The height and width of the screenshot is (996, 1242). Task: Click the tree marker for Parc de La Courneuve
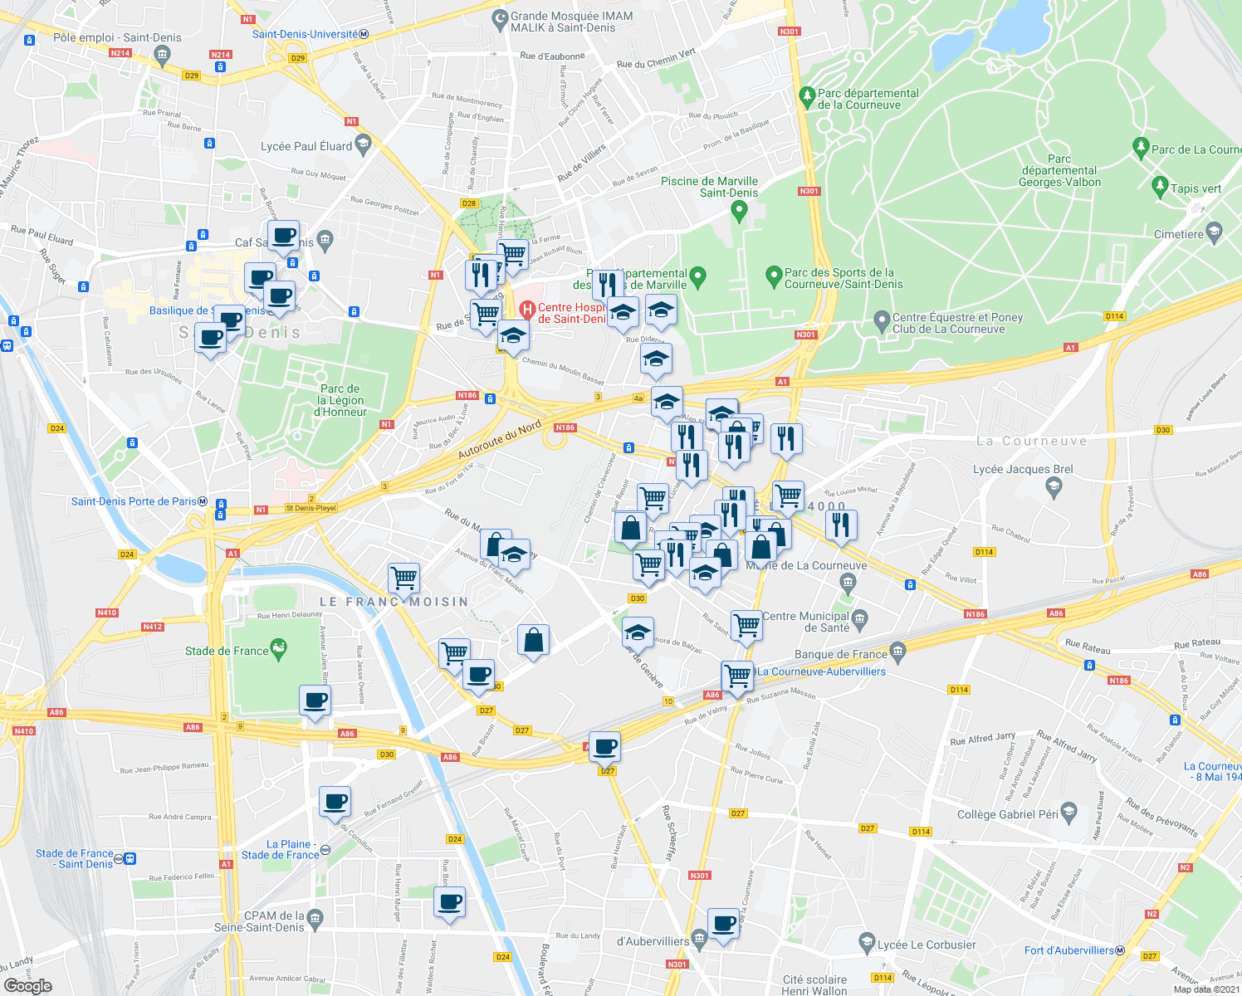[1141, 145]
